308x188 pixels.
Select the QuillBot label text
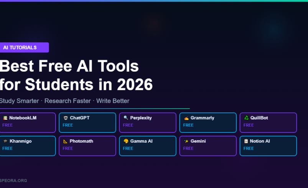point(259,118)
